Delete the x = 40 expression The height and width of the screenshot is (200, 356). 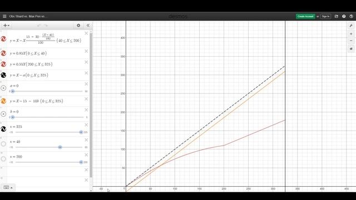pos(86,140)
